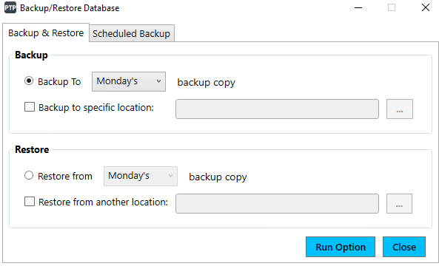Select the Backup To radio button
The image size is (439, 266).
29,81
